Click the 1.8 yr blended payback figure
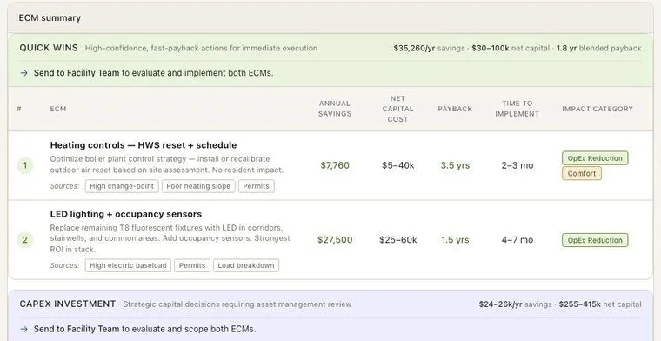Screen dimensions: 661x341 599,49
